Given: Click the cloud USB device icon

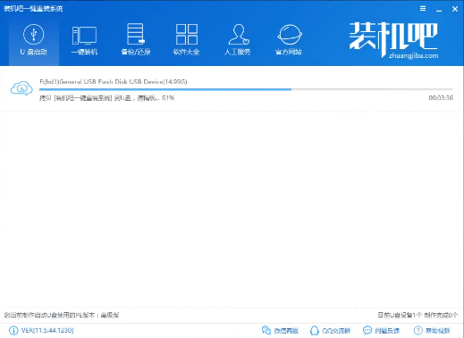Looking at the screenshot, I should (21, 88).
